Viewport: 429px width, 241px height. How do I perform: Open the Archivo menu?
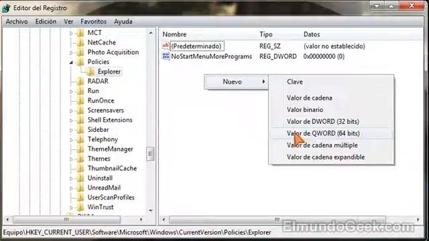click(x=17, y=21)
